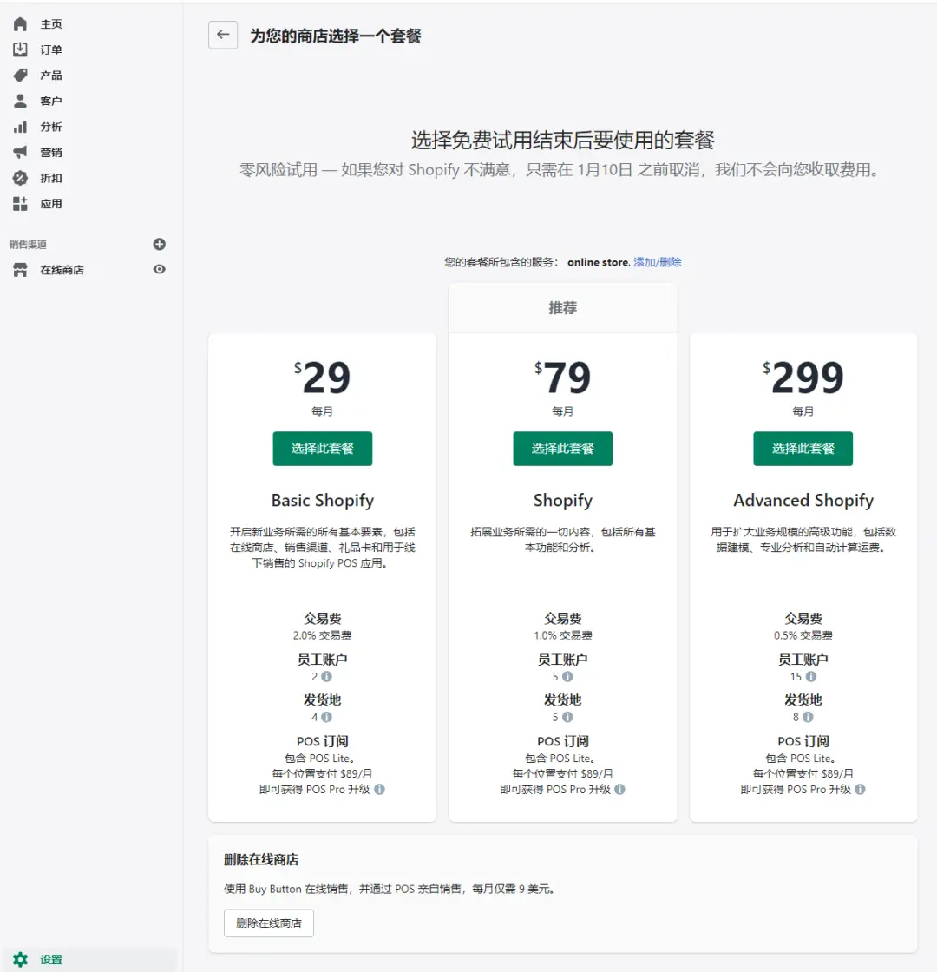The image size is (937, 972).
Task: Show staff accounts info for Basic Shopify
Action: tap(326, 677)
